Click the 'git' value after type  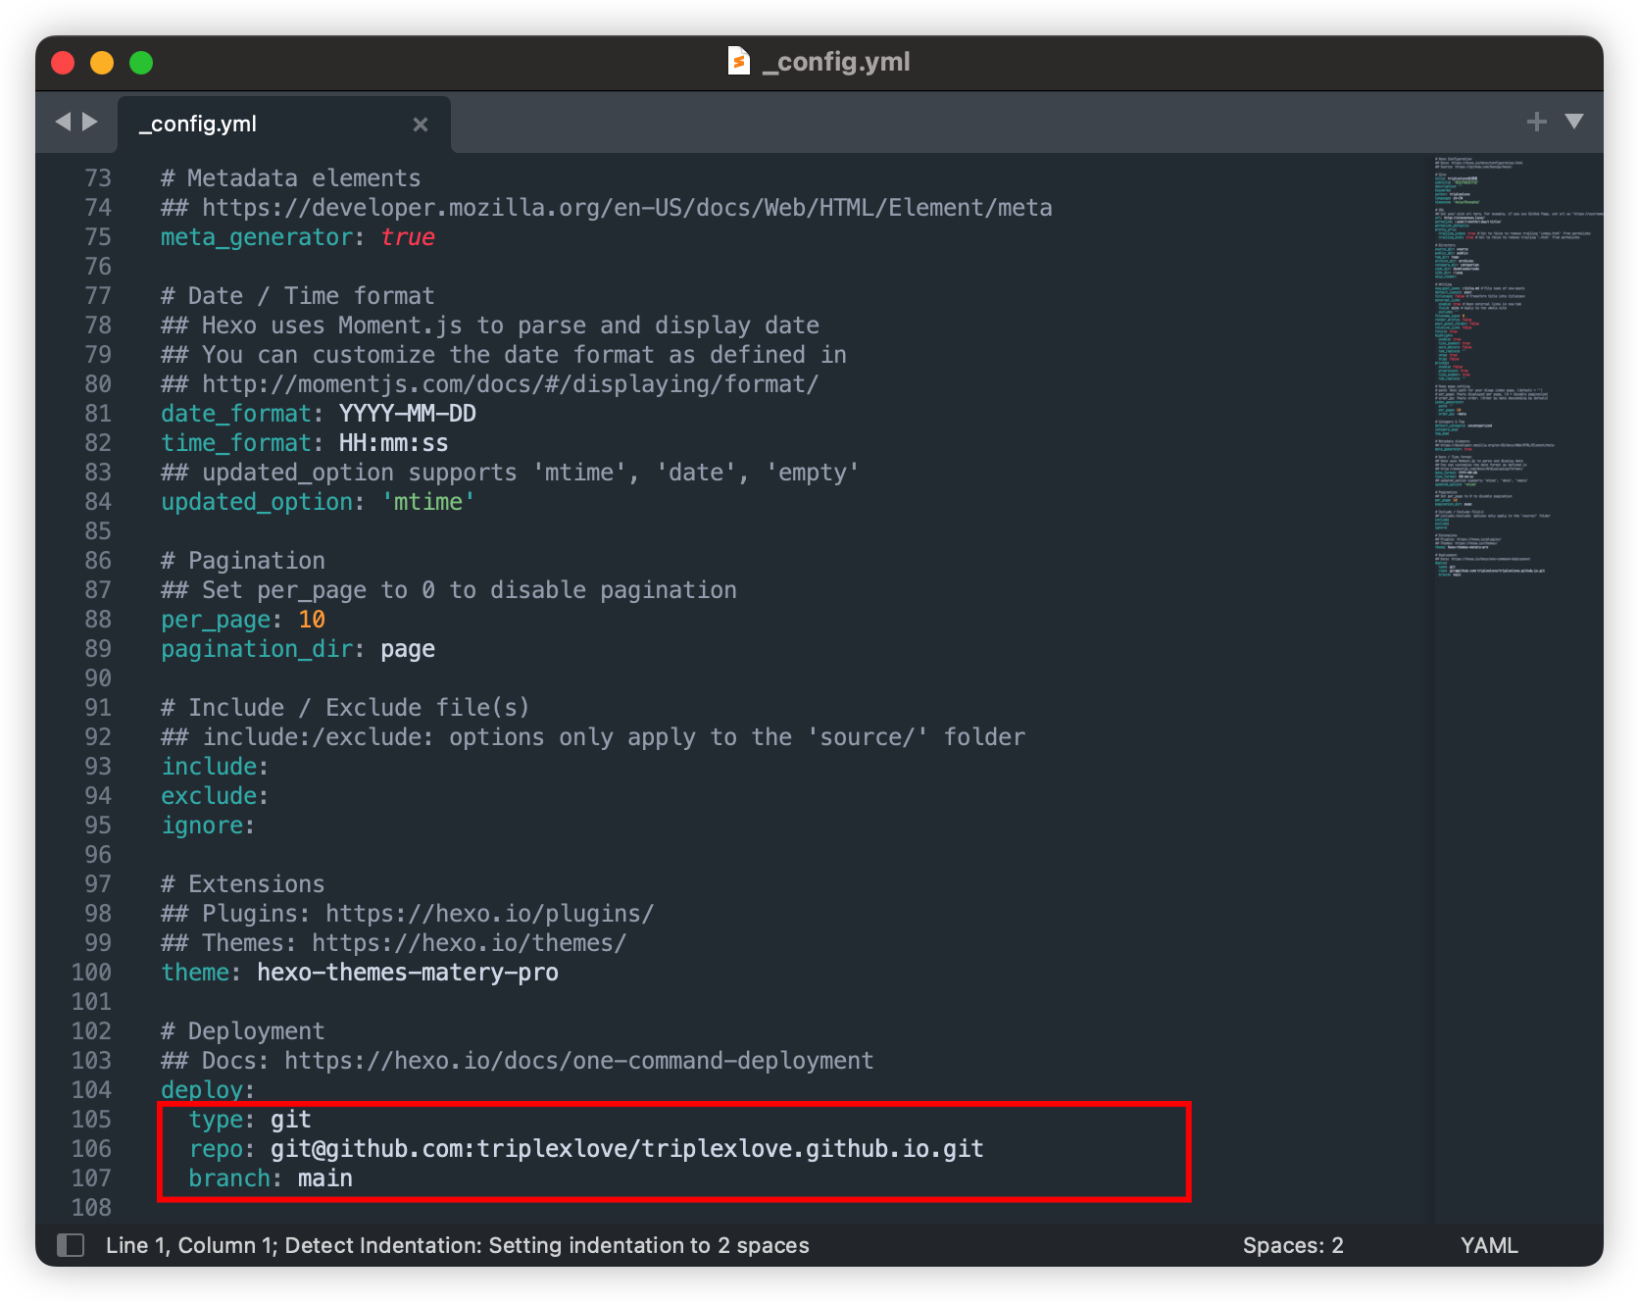pyautogui.click(x=291, y=1120)
